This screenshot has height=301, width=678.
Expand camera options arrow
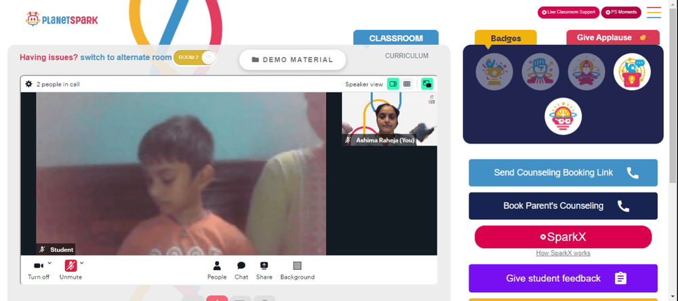coord(49,262)
